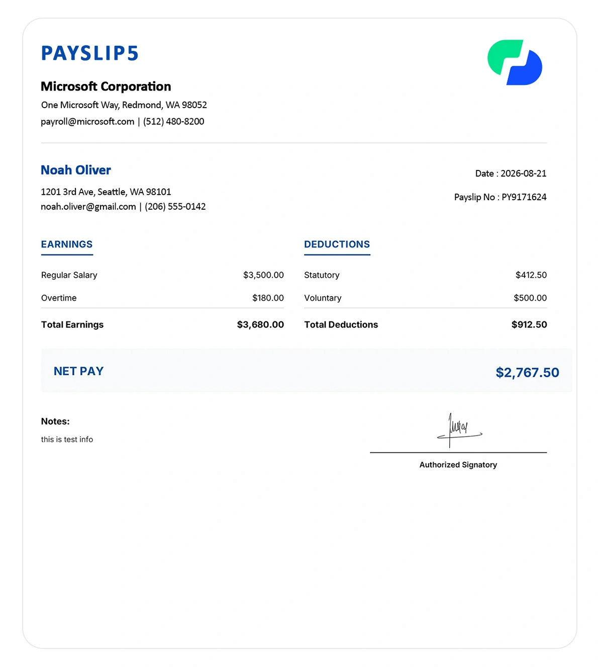The height and width of the screenshot is (667, 598).
Task: Click the Notes: heading
Action: pos(55,422)
